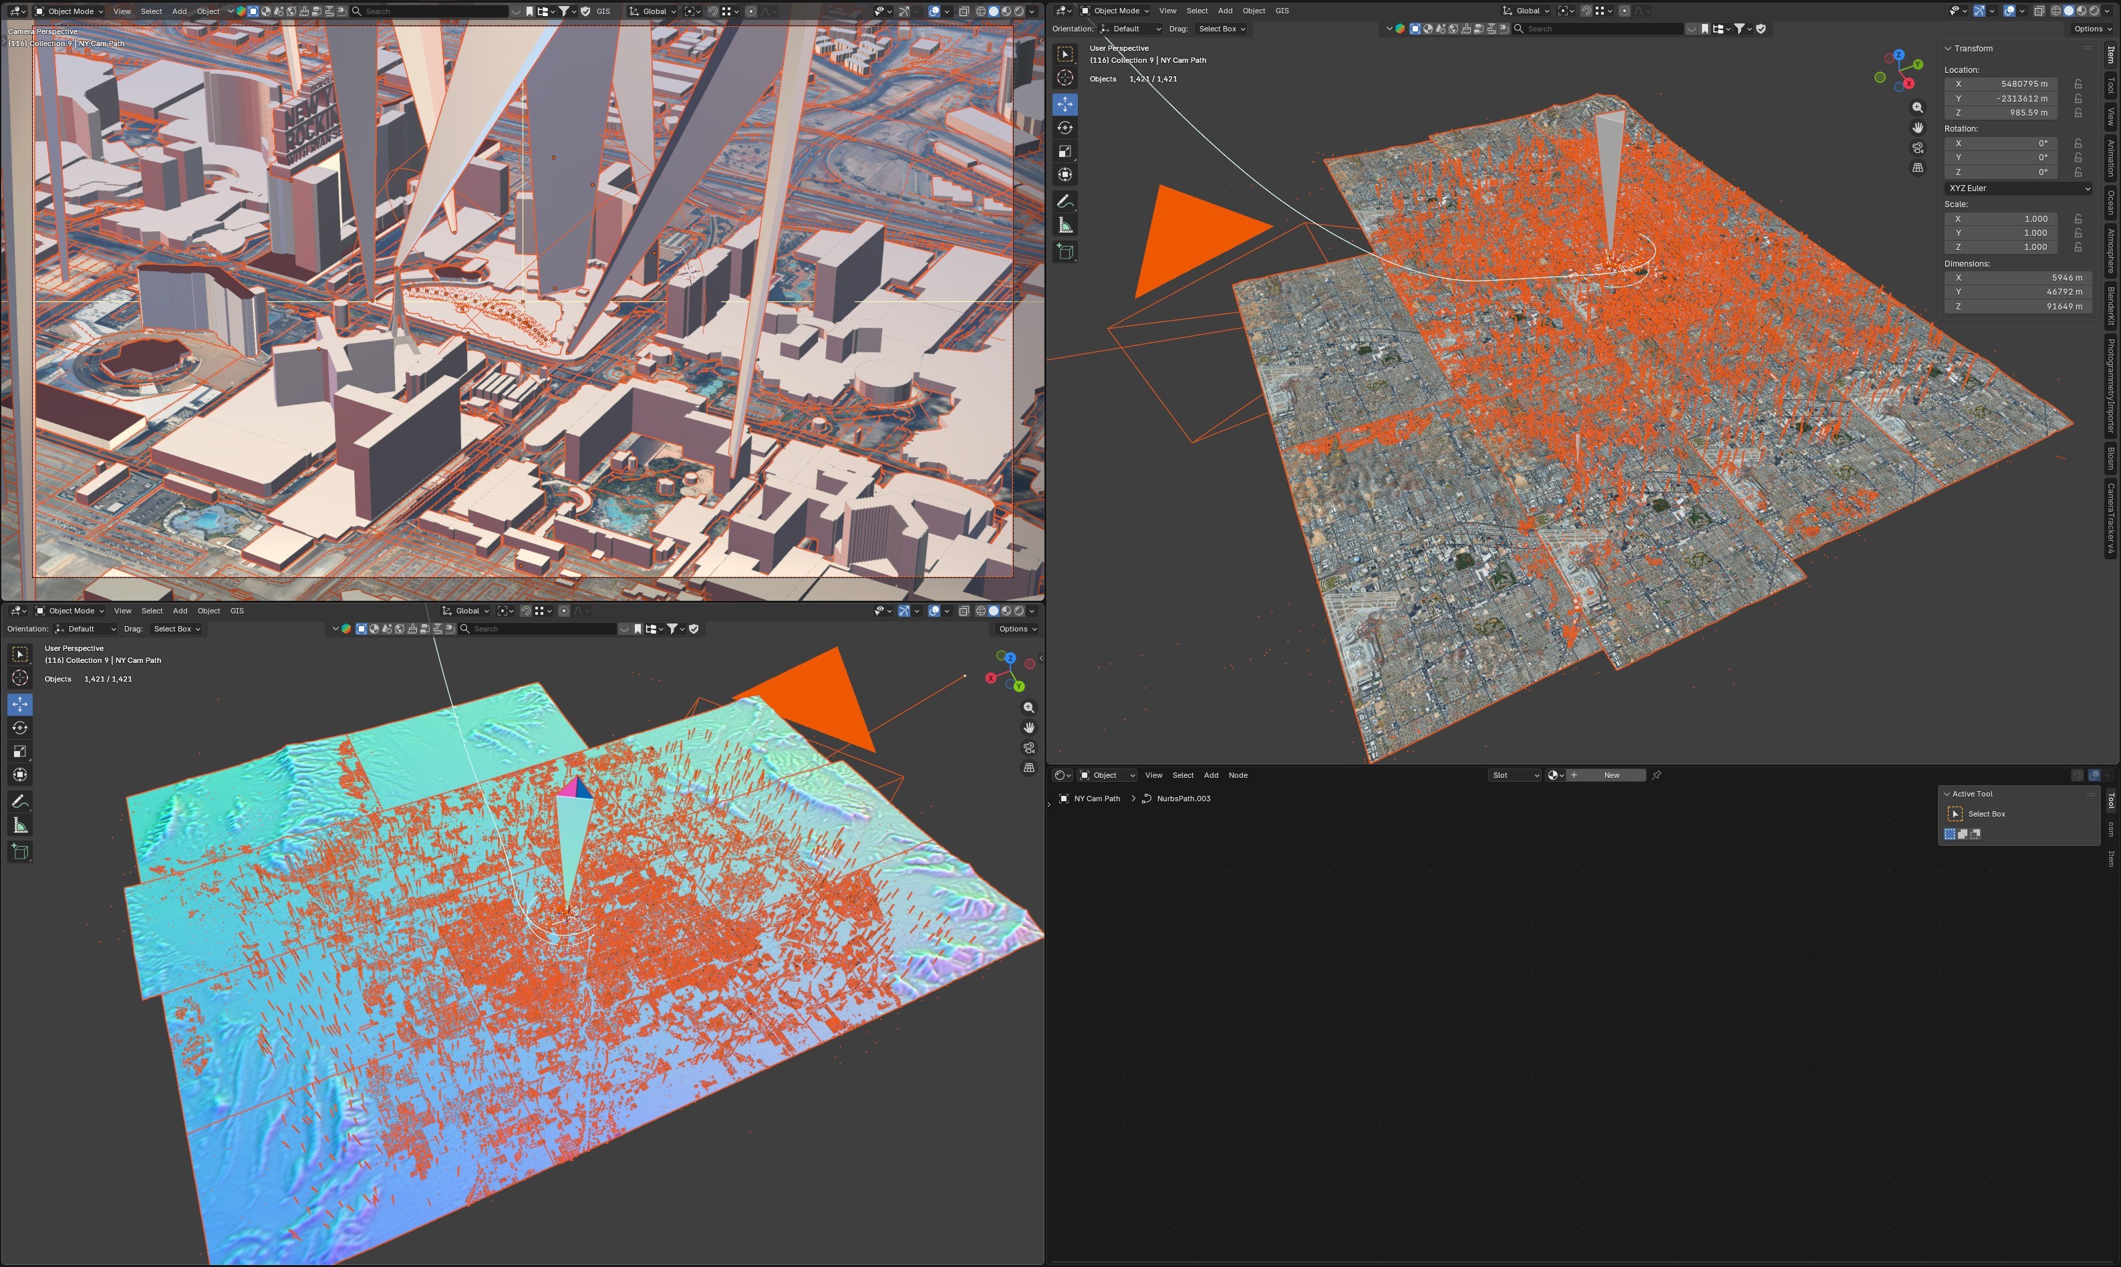Open the Slot dropdown in node editor
The height and width of the screenshot is (1267, 2121).
click(1515, 775)
